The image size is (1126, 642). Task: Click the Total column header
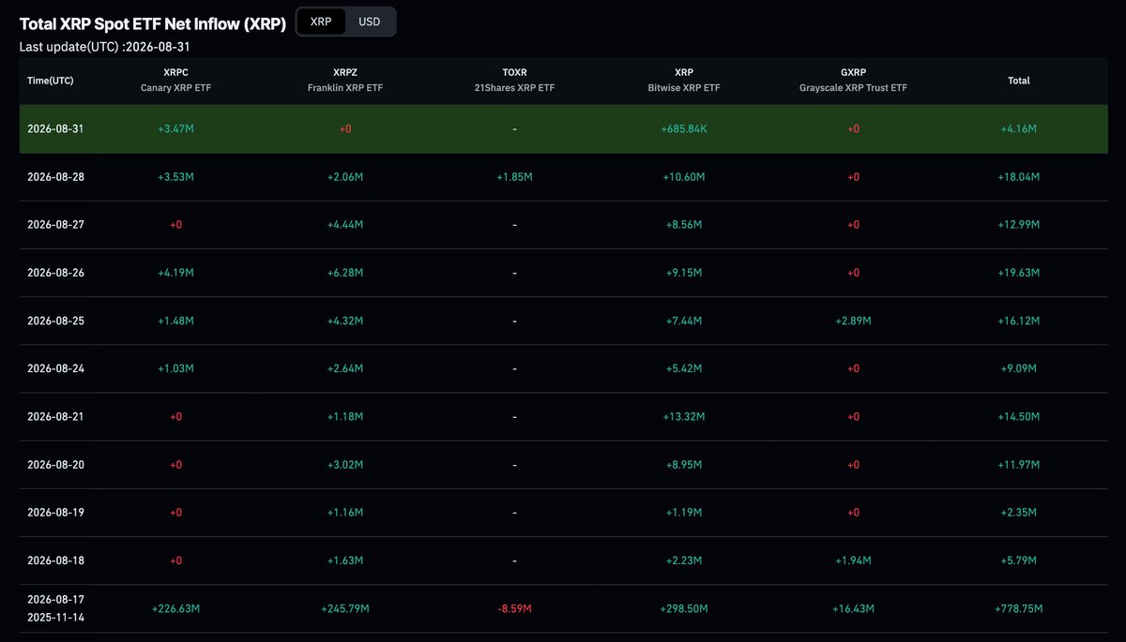1019,81
